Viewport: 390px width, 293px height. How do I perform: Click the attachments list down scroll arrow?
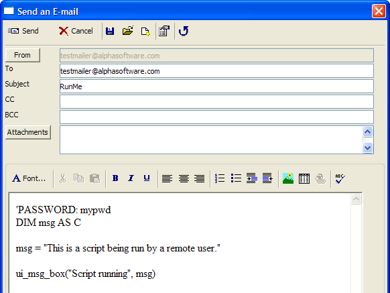click(x=368, y=148)
